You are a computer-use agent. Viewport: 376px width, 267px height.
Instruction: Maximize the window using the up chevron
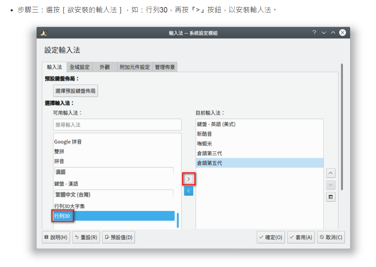333,33
